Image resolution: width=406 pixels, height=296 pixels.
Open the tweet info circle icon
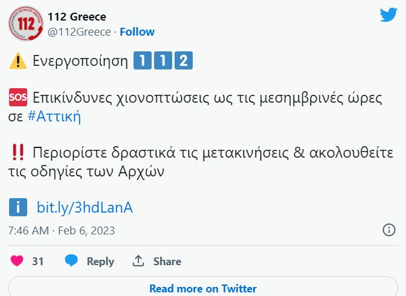pos(389,230)
